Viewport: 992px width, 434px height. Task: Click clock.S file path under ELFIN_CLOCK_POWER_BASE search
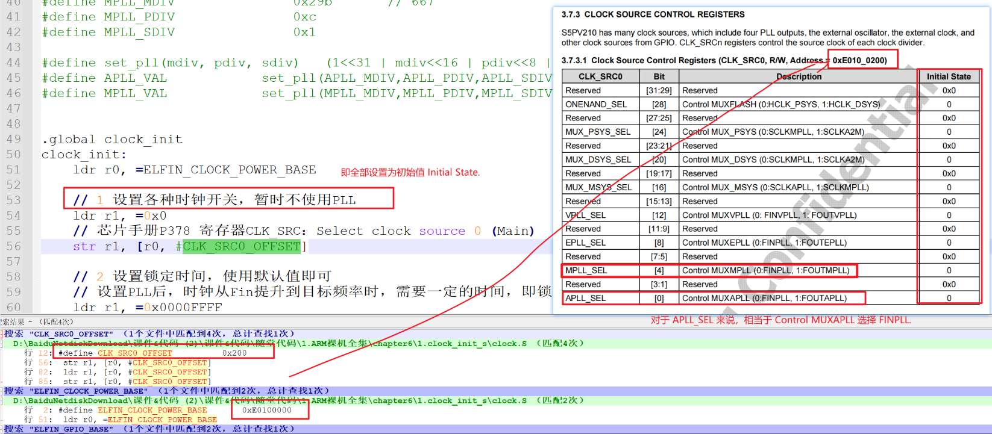[x=298, y=400]
